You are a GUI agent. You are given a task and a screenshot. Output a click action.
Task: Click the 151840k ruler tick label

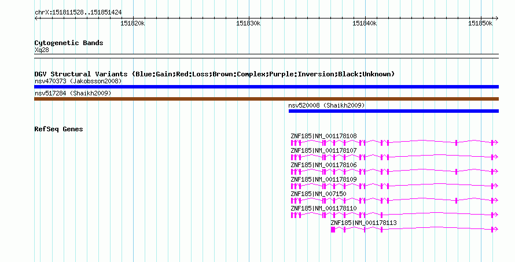tap(365, 23)
